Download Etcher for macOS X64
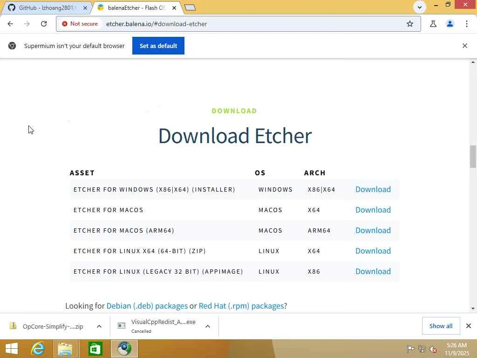 [x=373, y=210]
